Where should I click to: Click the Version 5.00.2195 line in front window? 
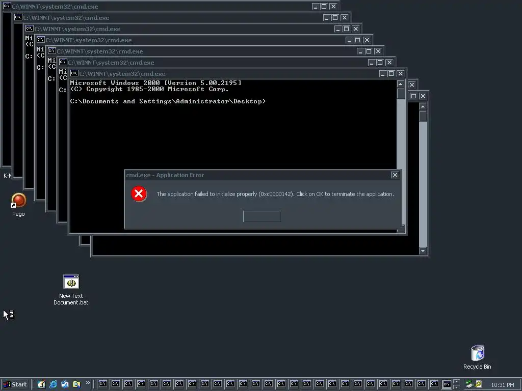155,83
